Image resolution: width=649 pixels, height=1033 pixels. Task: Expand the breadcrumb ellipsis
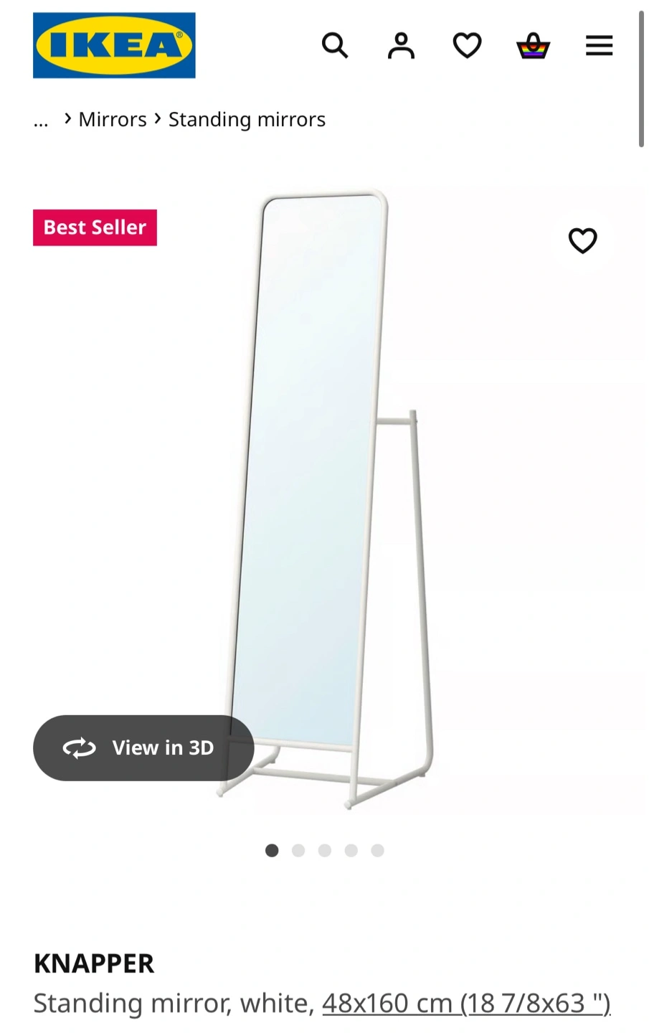41,120
